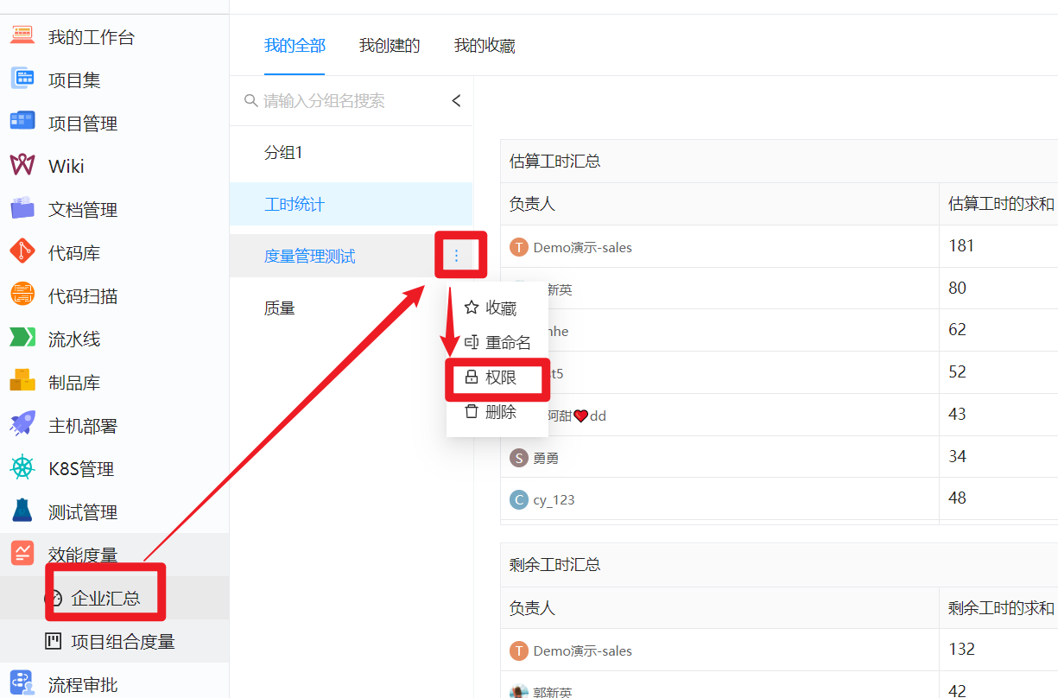Expand the 项目组合度量 sidebar entry
The image size is (1058, 698).
click(x=117, y=640)
